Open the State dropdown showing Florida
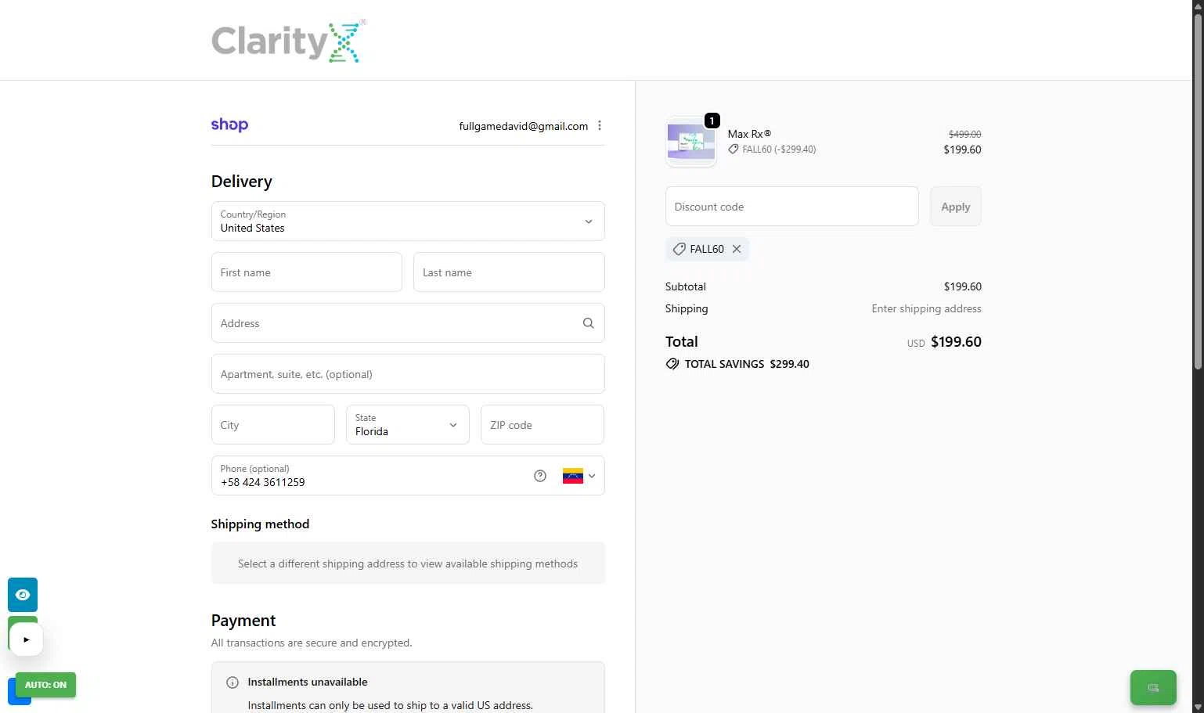The image size is (1204, 713). tap(408, 425)
